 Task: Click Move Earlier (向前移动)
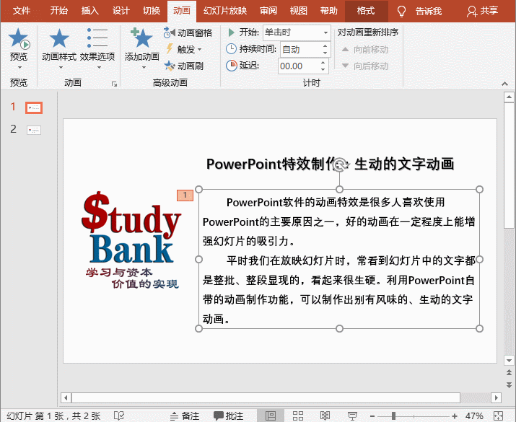point(365,50)
